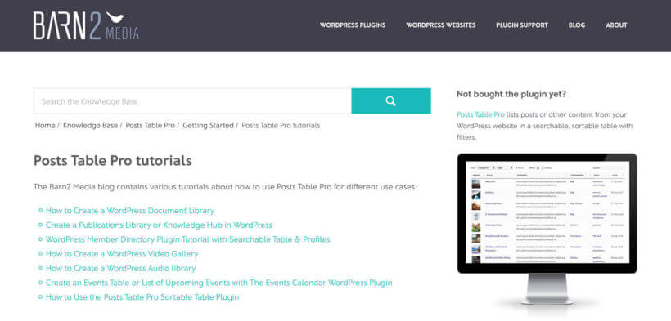Click Knowledge Base breadcrumb link
The height and width of the screenshot is (321, 671).
(x=90, y=125)
